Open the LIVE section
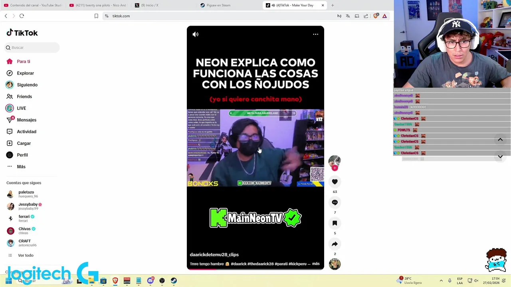 tap(21, 108)
